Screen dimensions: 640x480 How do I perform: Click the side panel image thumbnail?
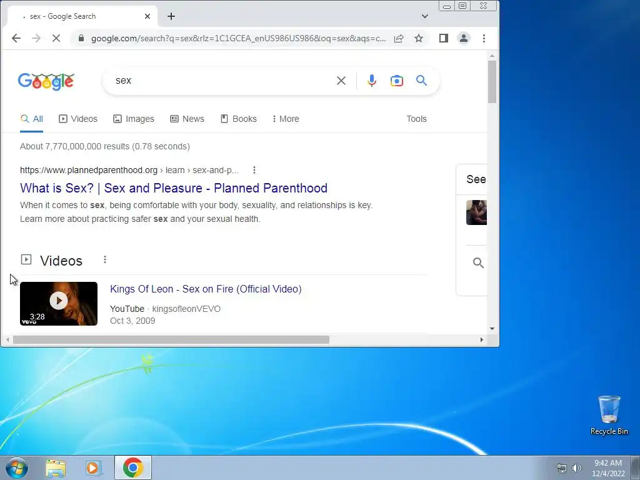(476, 212)
